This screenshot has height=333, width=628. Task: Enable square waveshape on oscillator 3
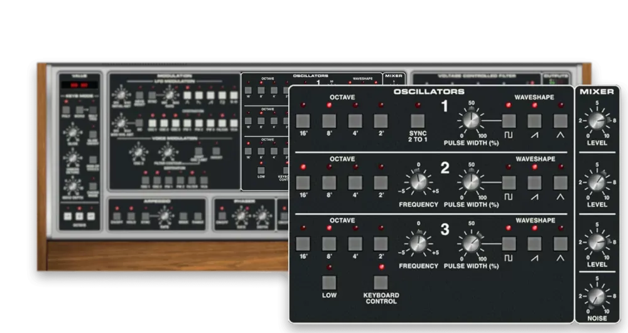point(509,243)
